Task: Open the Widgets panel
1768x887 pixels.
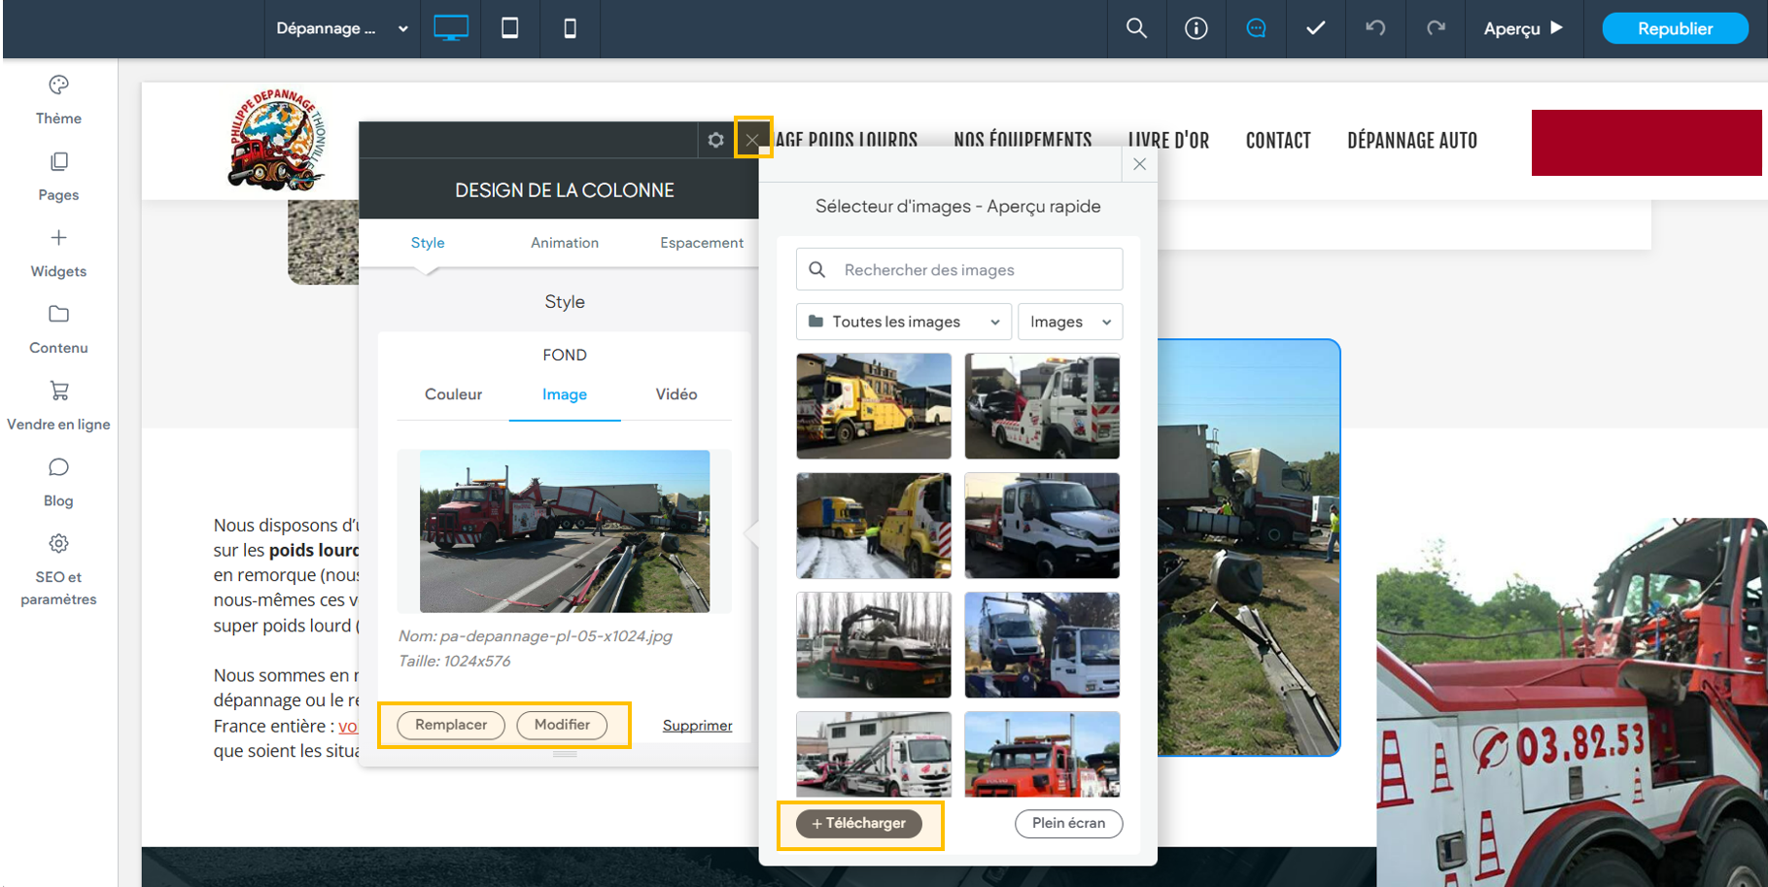Action: [x=58, y=254]
